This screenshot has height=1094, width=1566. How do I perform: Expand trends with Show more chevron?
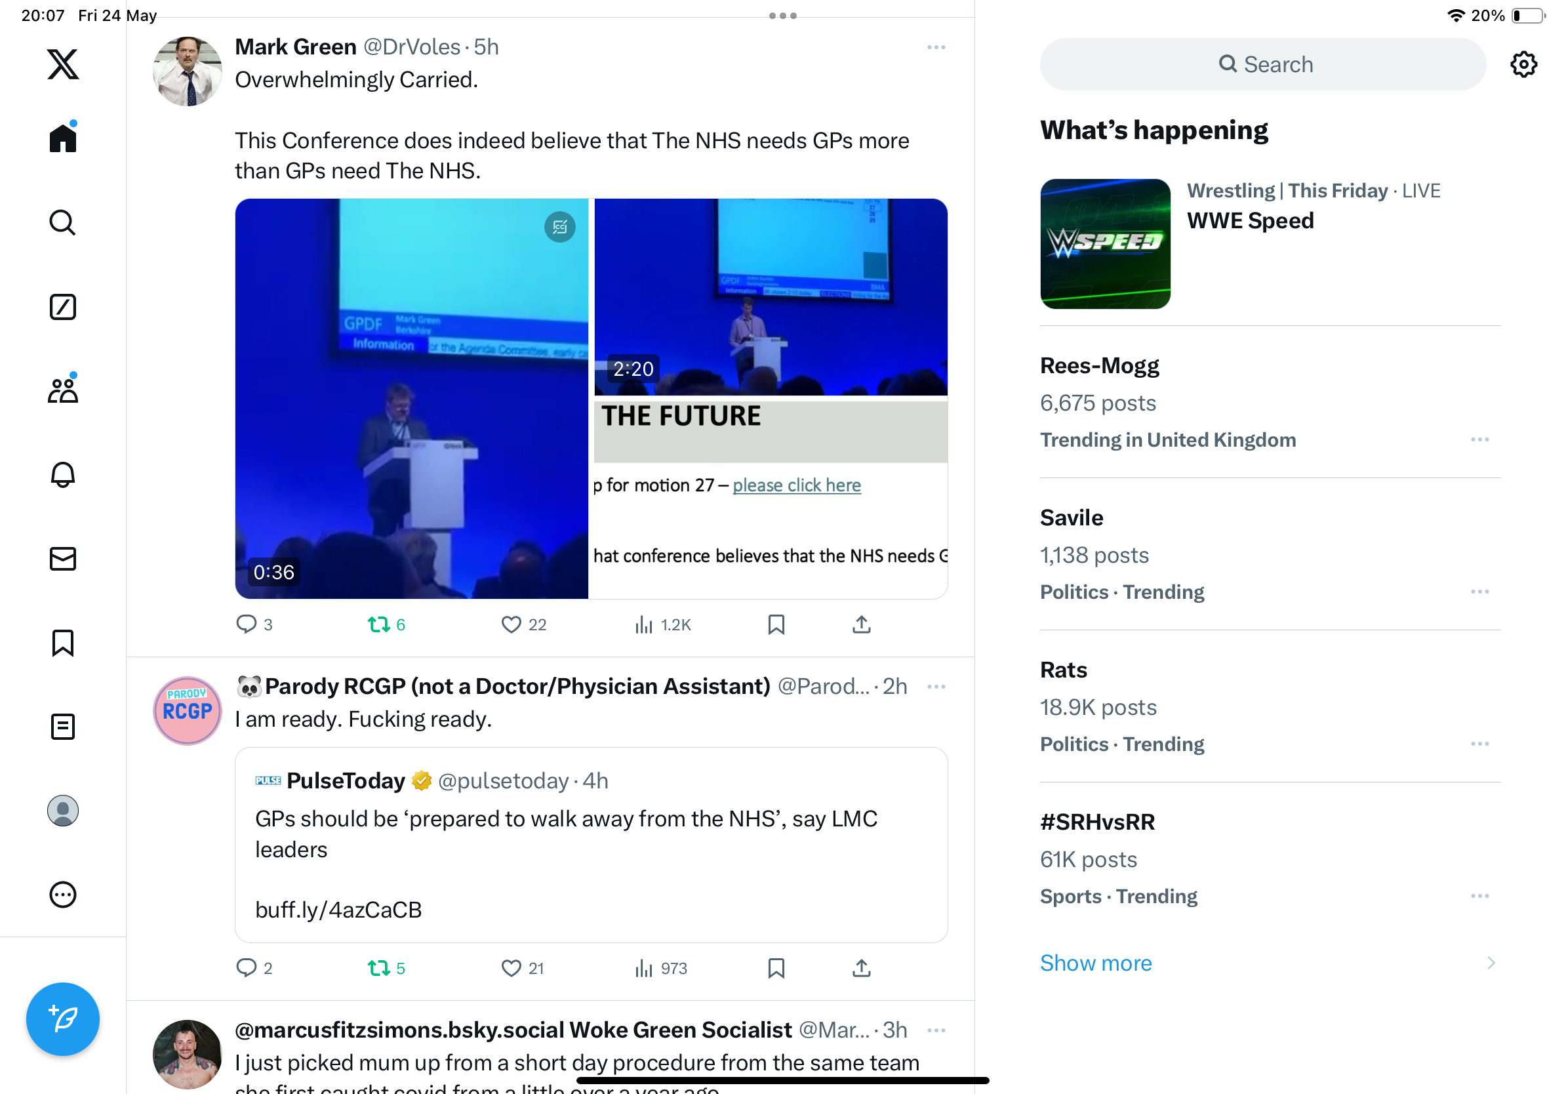tap(1491, 962)
